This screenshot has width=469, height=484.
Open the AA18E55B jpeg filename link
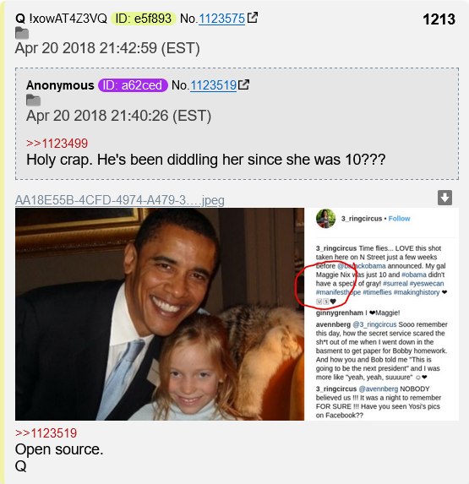tap(120, 200)
